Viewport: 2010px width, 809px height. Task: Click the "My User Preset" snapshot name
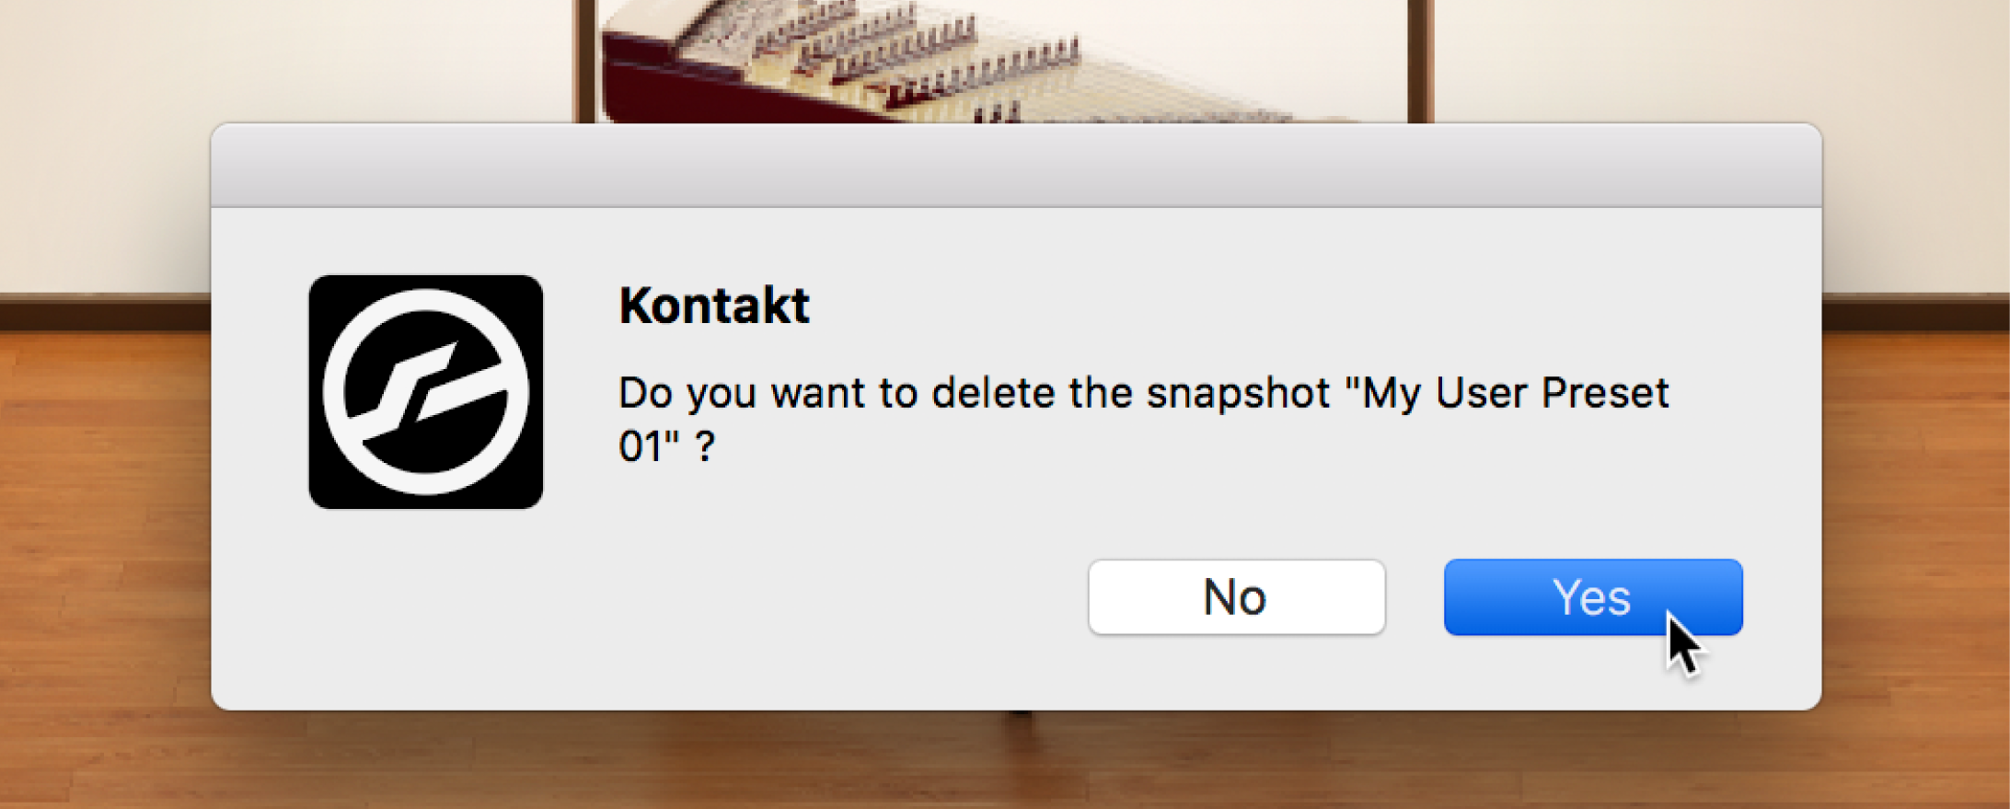click(x=1515, y=394)
